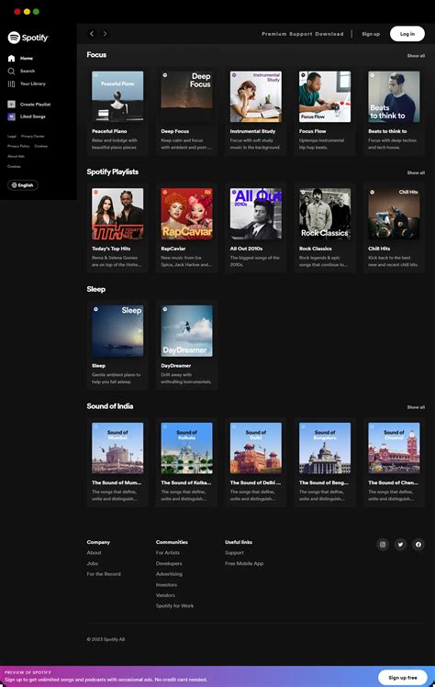Click Investors footer link

[x=166, y=585]
